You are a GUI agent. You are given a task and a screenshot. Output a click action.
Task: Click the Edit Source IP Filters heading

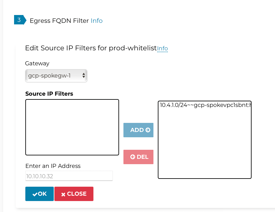coord(91,48)
